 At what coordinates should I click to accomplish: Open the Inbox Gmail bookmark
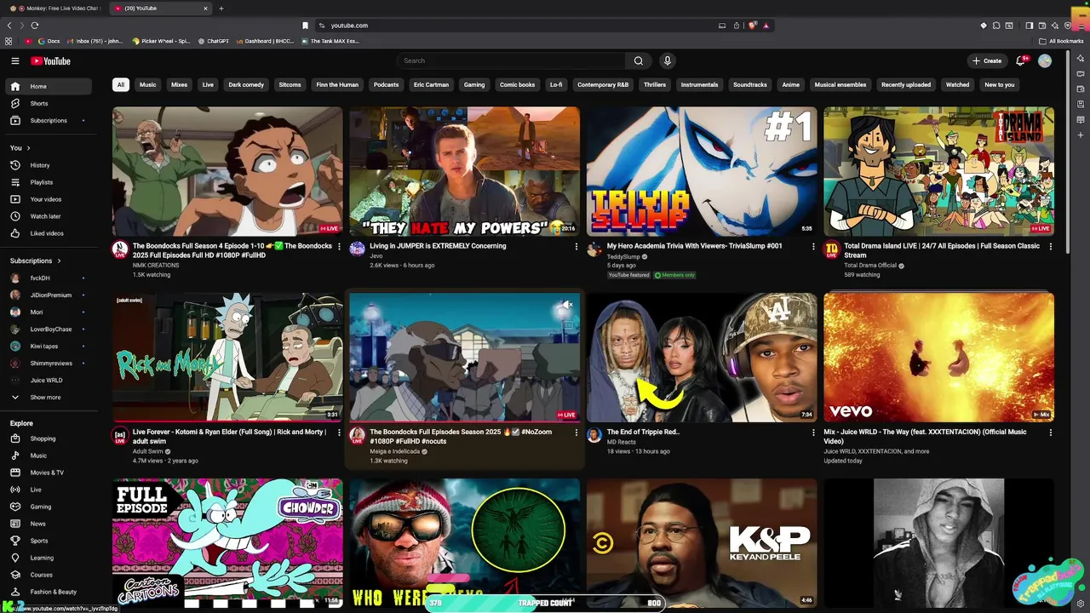[95, 41]
